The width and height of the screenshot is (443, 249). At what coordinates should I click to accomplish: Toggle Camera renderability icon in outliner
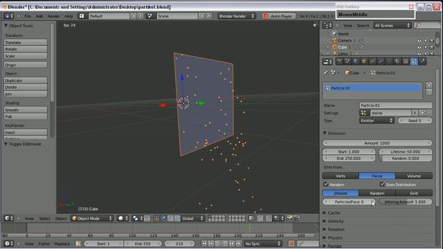(x=432, y=41)
